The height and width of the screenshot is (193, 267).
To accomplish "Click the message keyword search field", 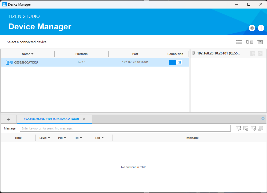I will (x=125, y=128).
